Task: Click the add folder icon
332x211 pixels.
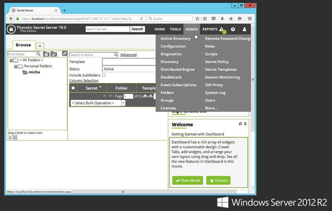Action: [46, 54]
